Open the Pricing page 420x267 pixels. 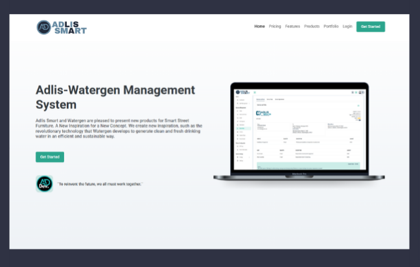275,27
